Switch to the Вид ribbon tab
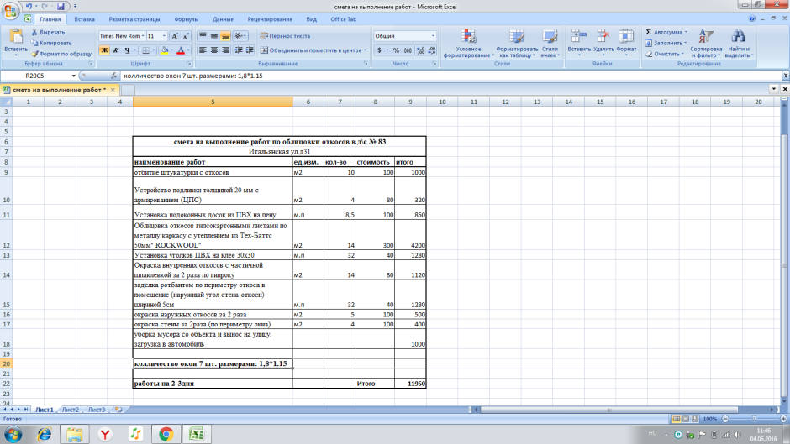 pyautogui.click(x=311, y=19)
